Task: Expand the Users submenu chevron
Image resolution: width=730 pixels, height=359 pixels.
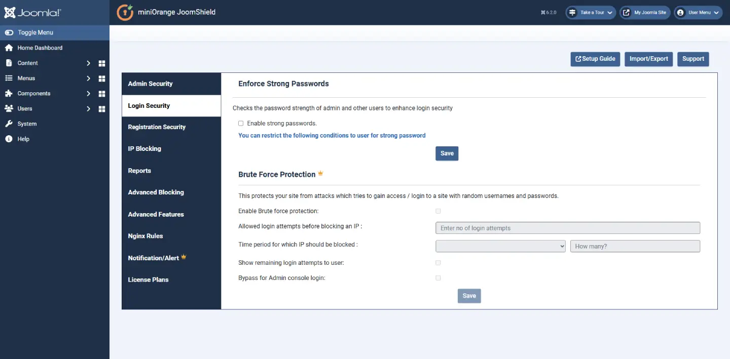Action: point(88,109)
